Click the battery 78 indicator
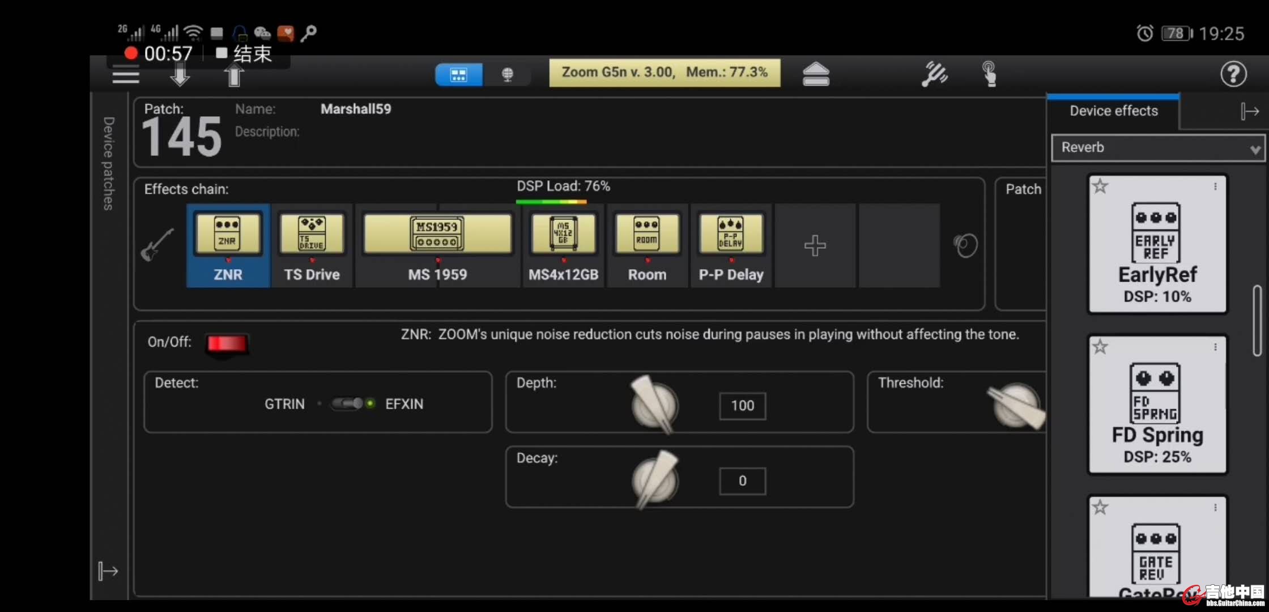Viewport: 1269px width, 612px height. [1177, 33]
